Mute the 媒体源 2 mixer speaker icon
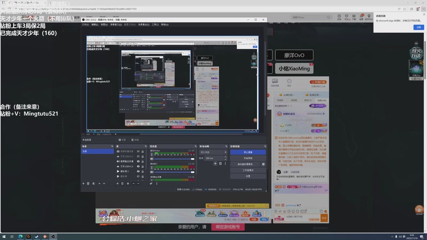 click(x=152, y=172)
